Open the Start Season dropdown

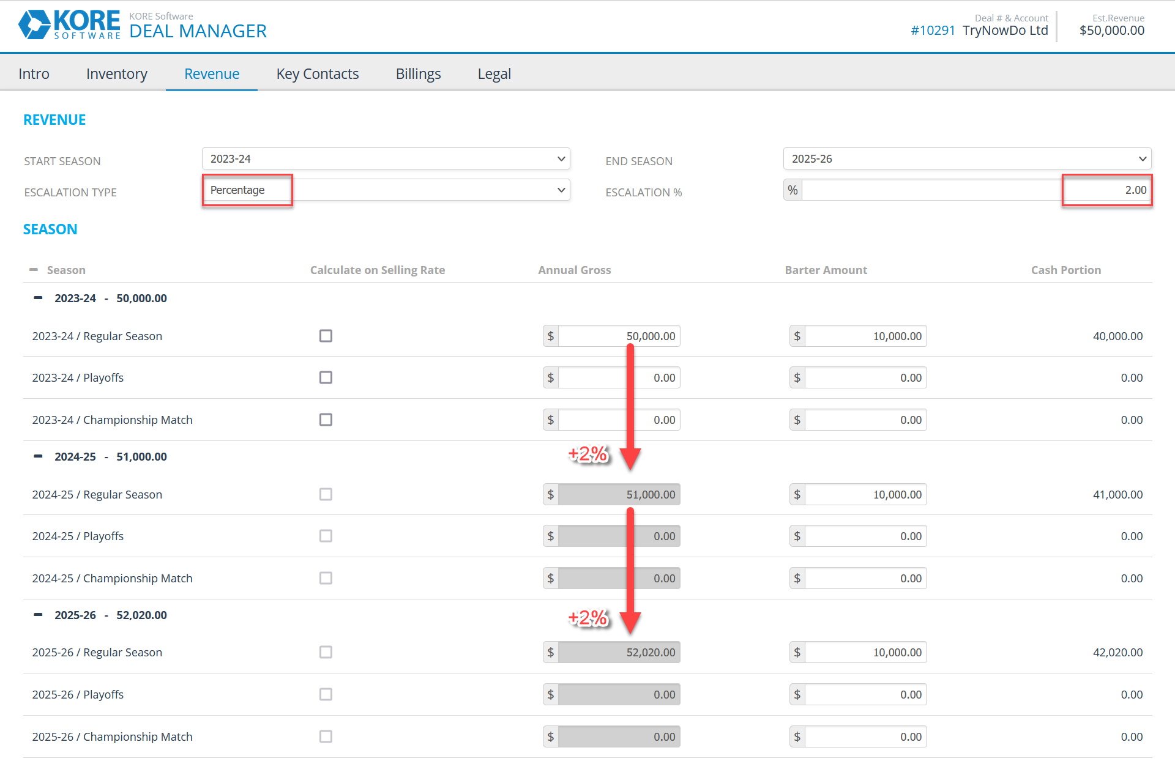386,159
